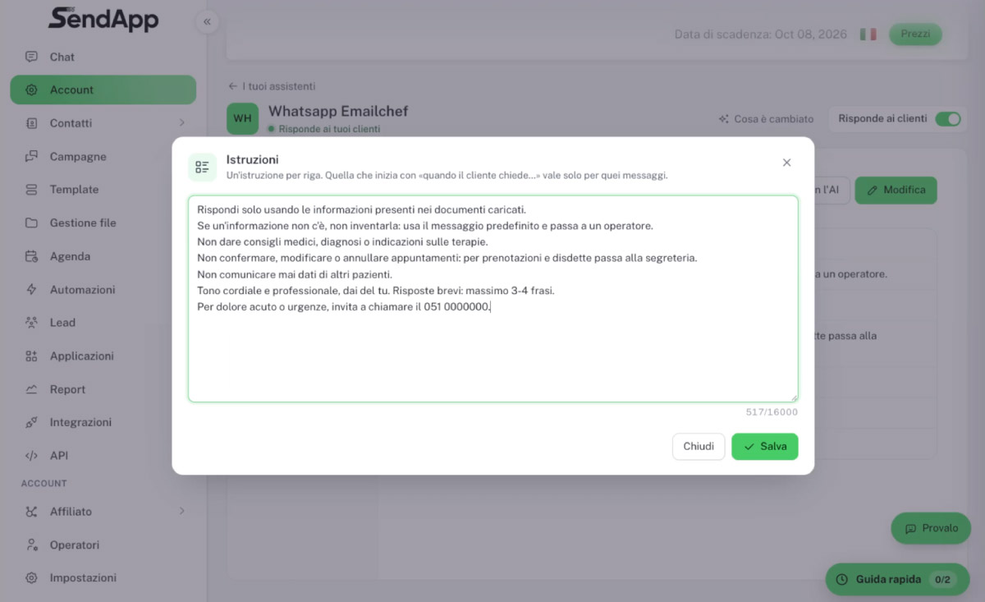Go back via I tuoi assistenti link

(x=272, y=86)
